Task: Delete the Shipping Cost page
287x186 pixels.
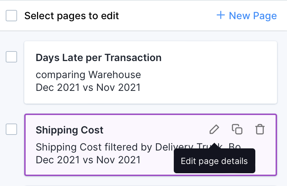Action: point(260,130)
